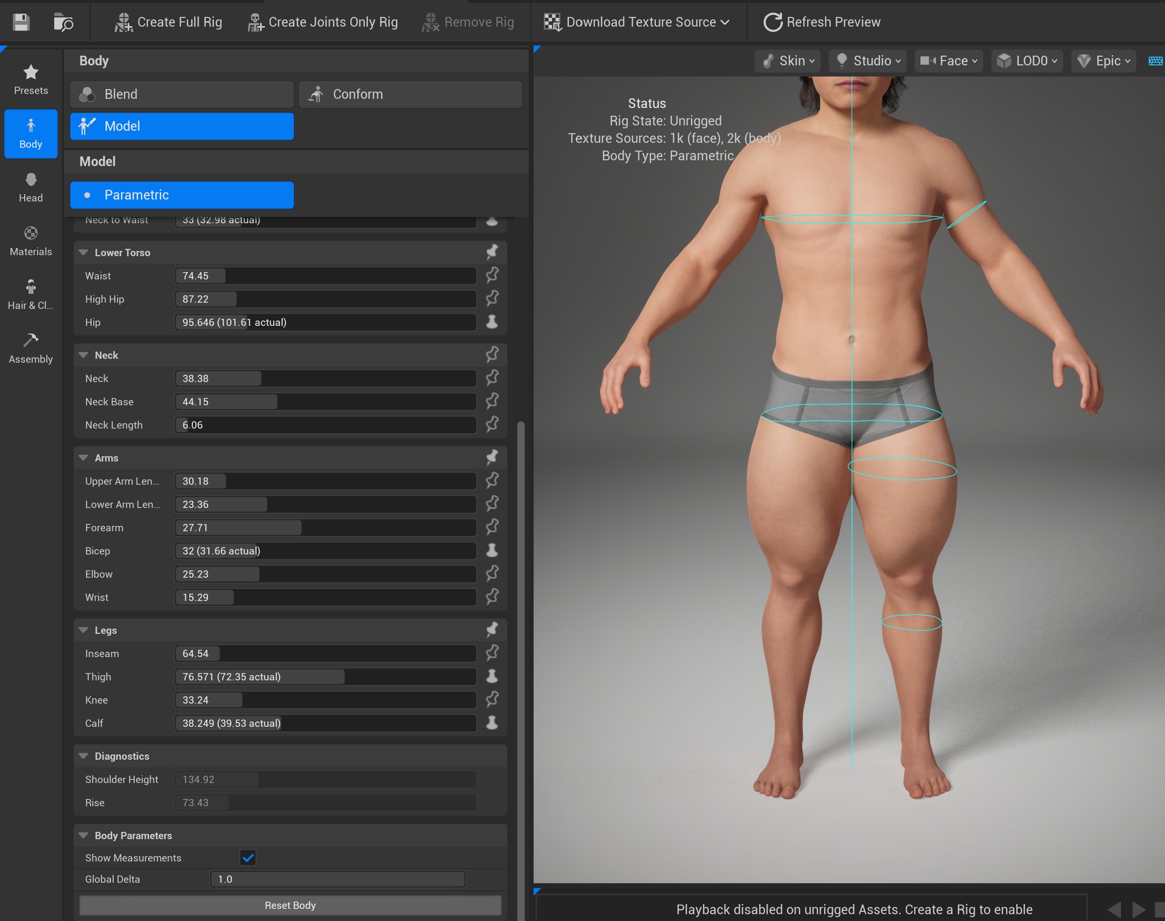The image size is (1165, 921).
Task: Click the Remove Rig button
Action: (x=467, y=22)
